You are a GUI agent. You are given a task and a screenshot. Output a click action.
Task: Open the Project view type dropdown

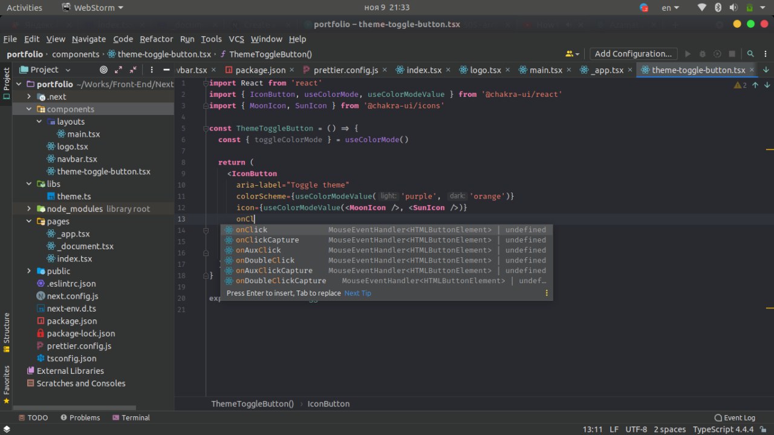tap(45, 70)
